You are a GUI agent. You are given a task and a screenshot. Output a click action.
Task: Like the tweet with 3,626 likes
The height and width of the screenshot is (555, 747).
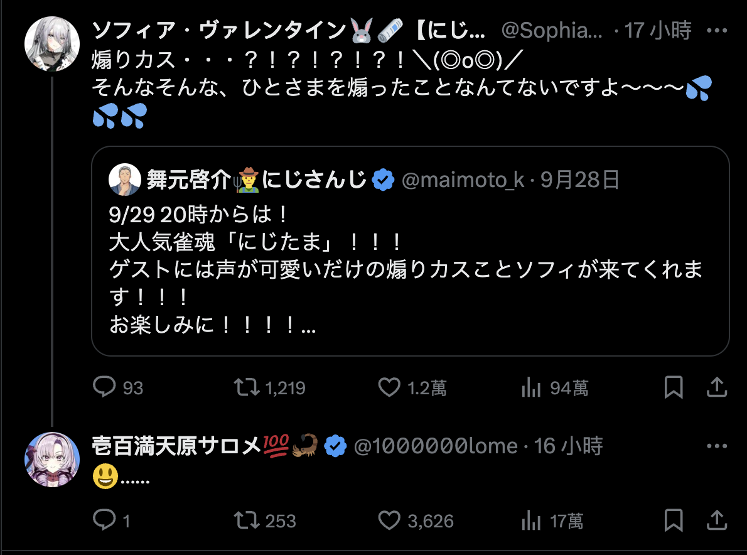pyautogui.click(x=390, y=520)
